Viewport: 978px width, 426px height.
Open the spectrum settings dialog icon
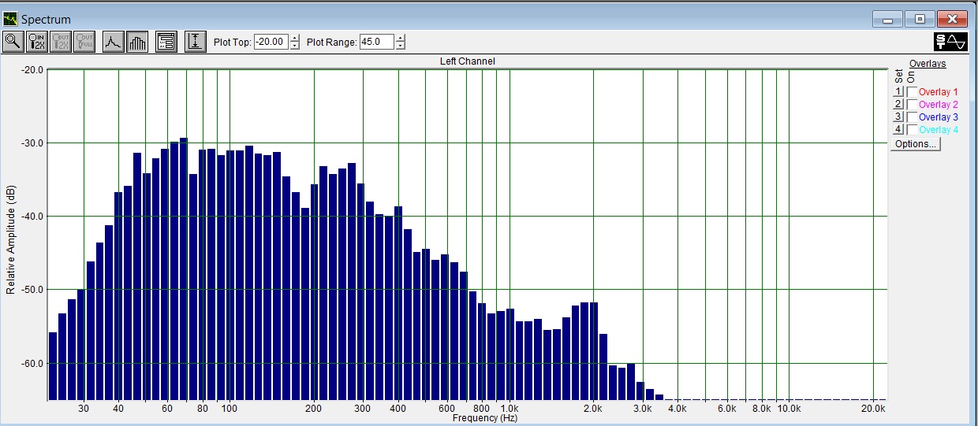(x=166, y=42)
